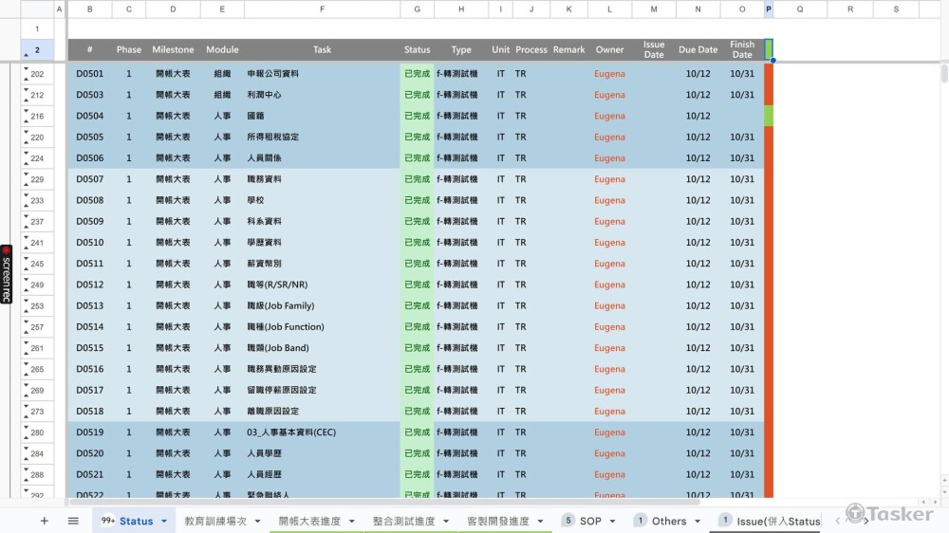Screen dimensions: 949x533
Task: Open the Others tab dropdown arrow
Action: click(698, 521)
